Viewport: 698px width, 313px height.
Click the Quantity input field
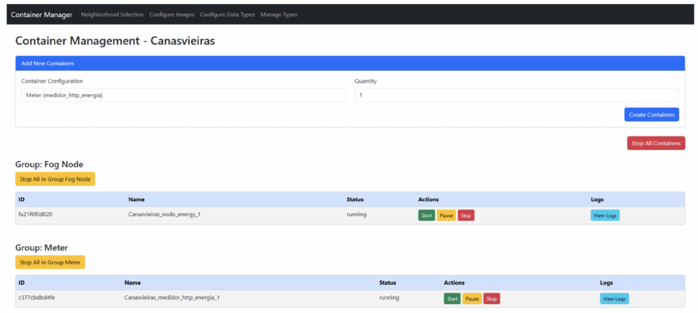pos(516,95)
